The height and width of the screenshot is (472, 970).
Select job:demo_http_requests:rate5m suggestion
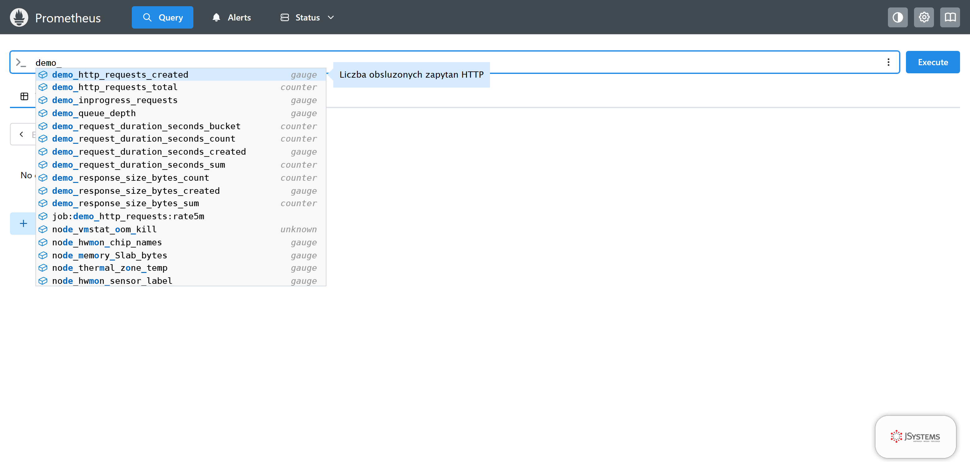point(181,216)
